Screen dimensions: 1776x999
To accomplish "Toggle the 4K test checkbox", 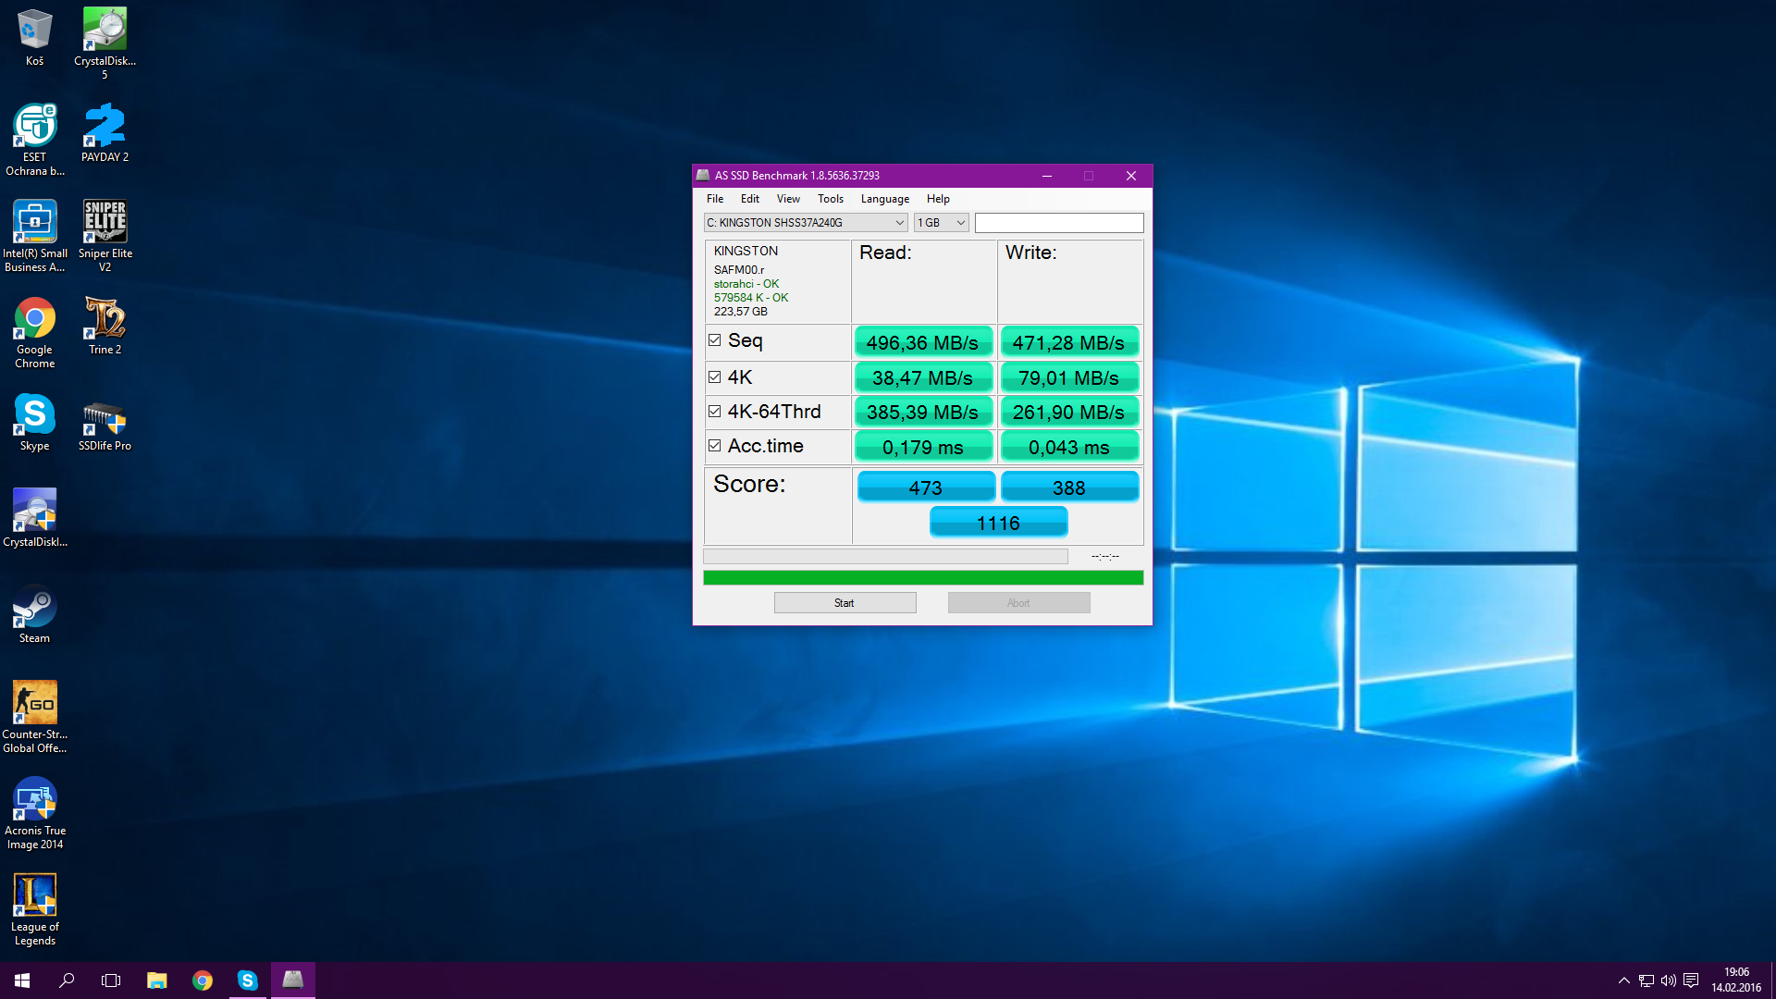I will tap(714, 377).
